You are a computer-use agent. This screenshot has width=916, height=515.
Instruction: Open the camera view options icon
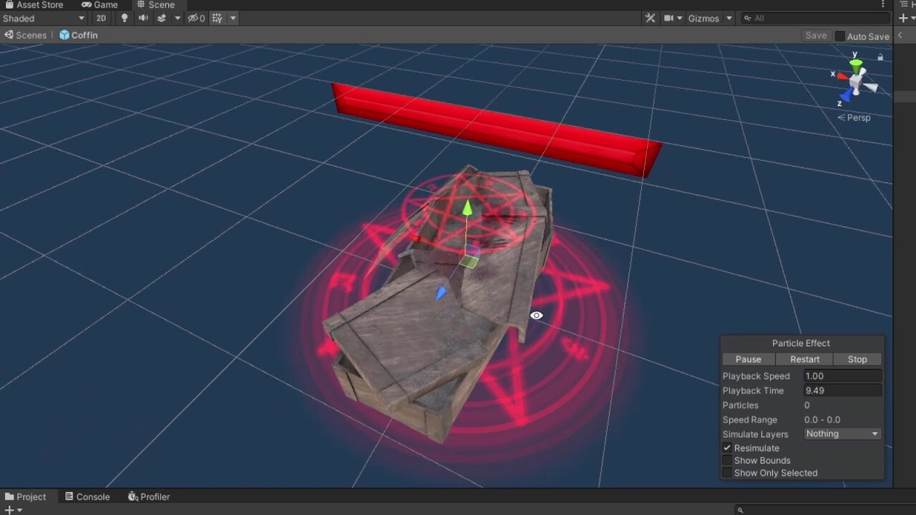tap(670, 18)
